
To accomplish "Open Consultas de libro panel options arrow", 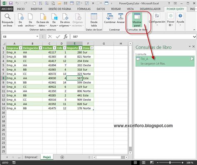I will [x=190, y=46].
